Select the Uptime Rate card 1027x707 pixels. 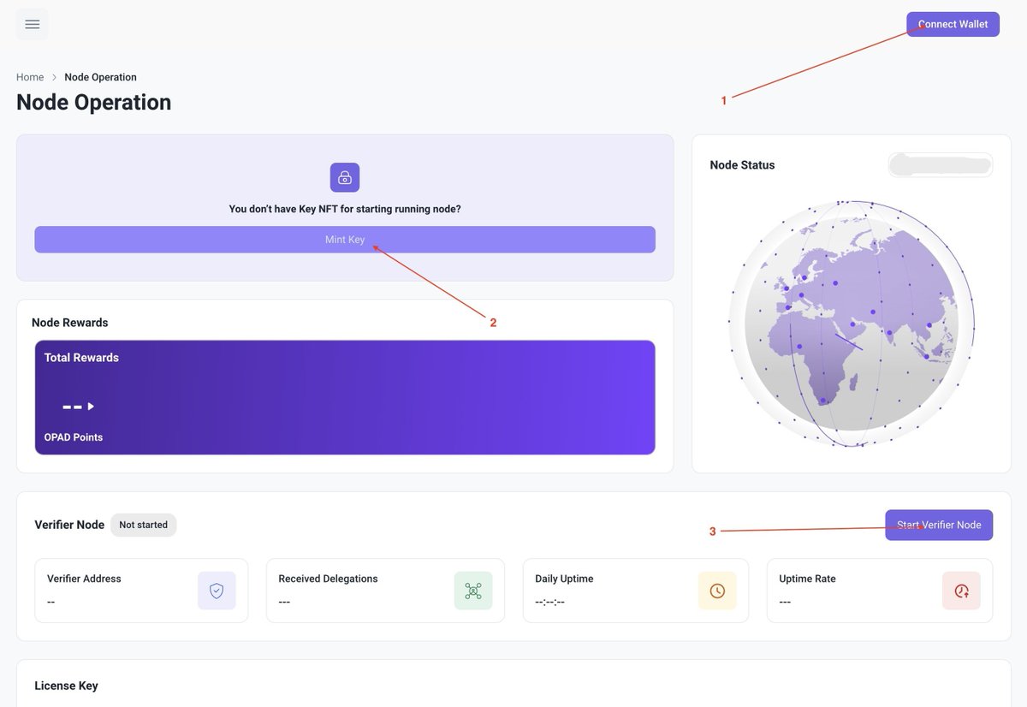point(880,591)
